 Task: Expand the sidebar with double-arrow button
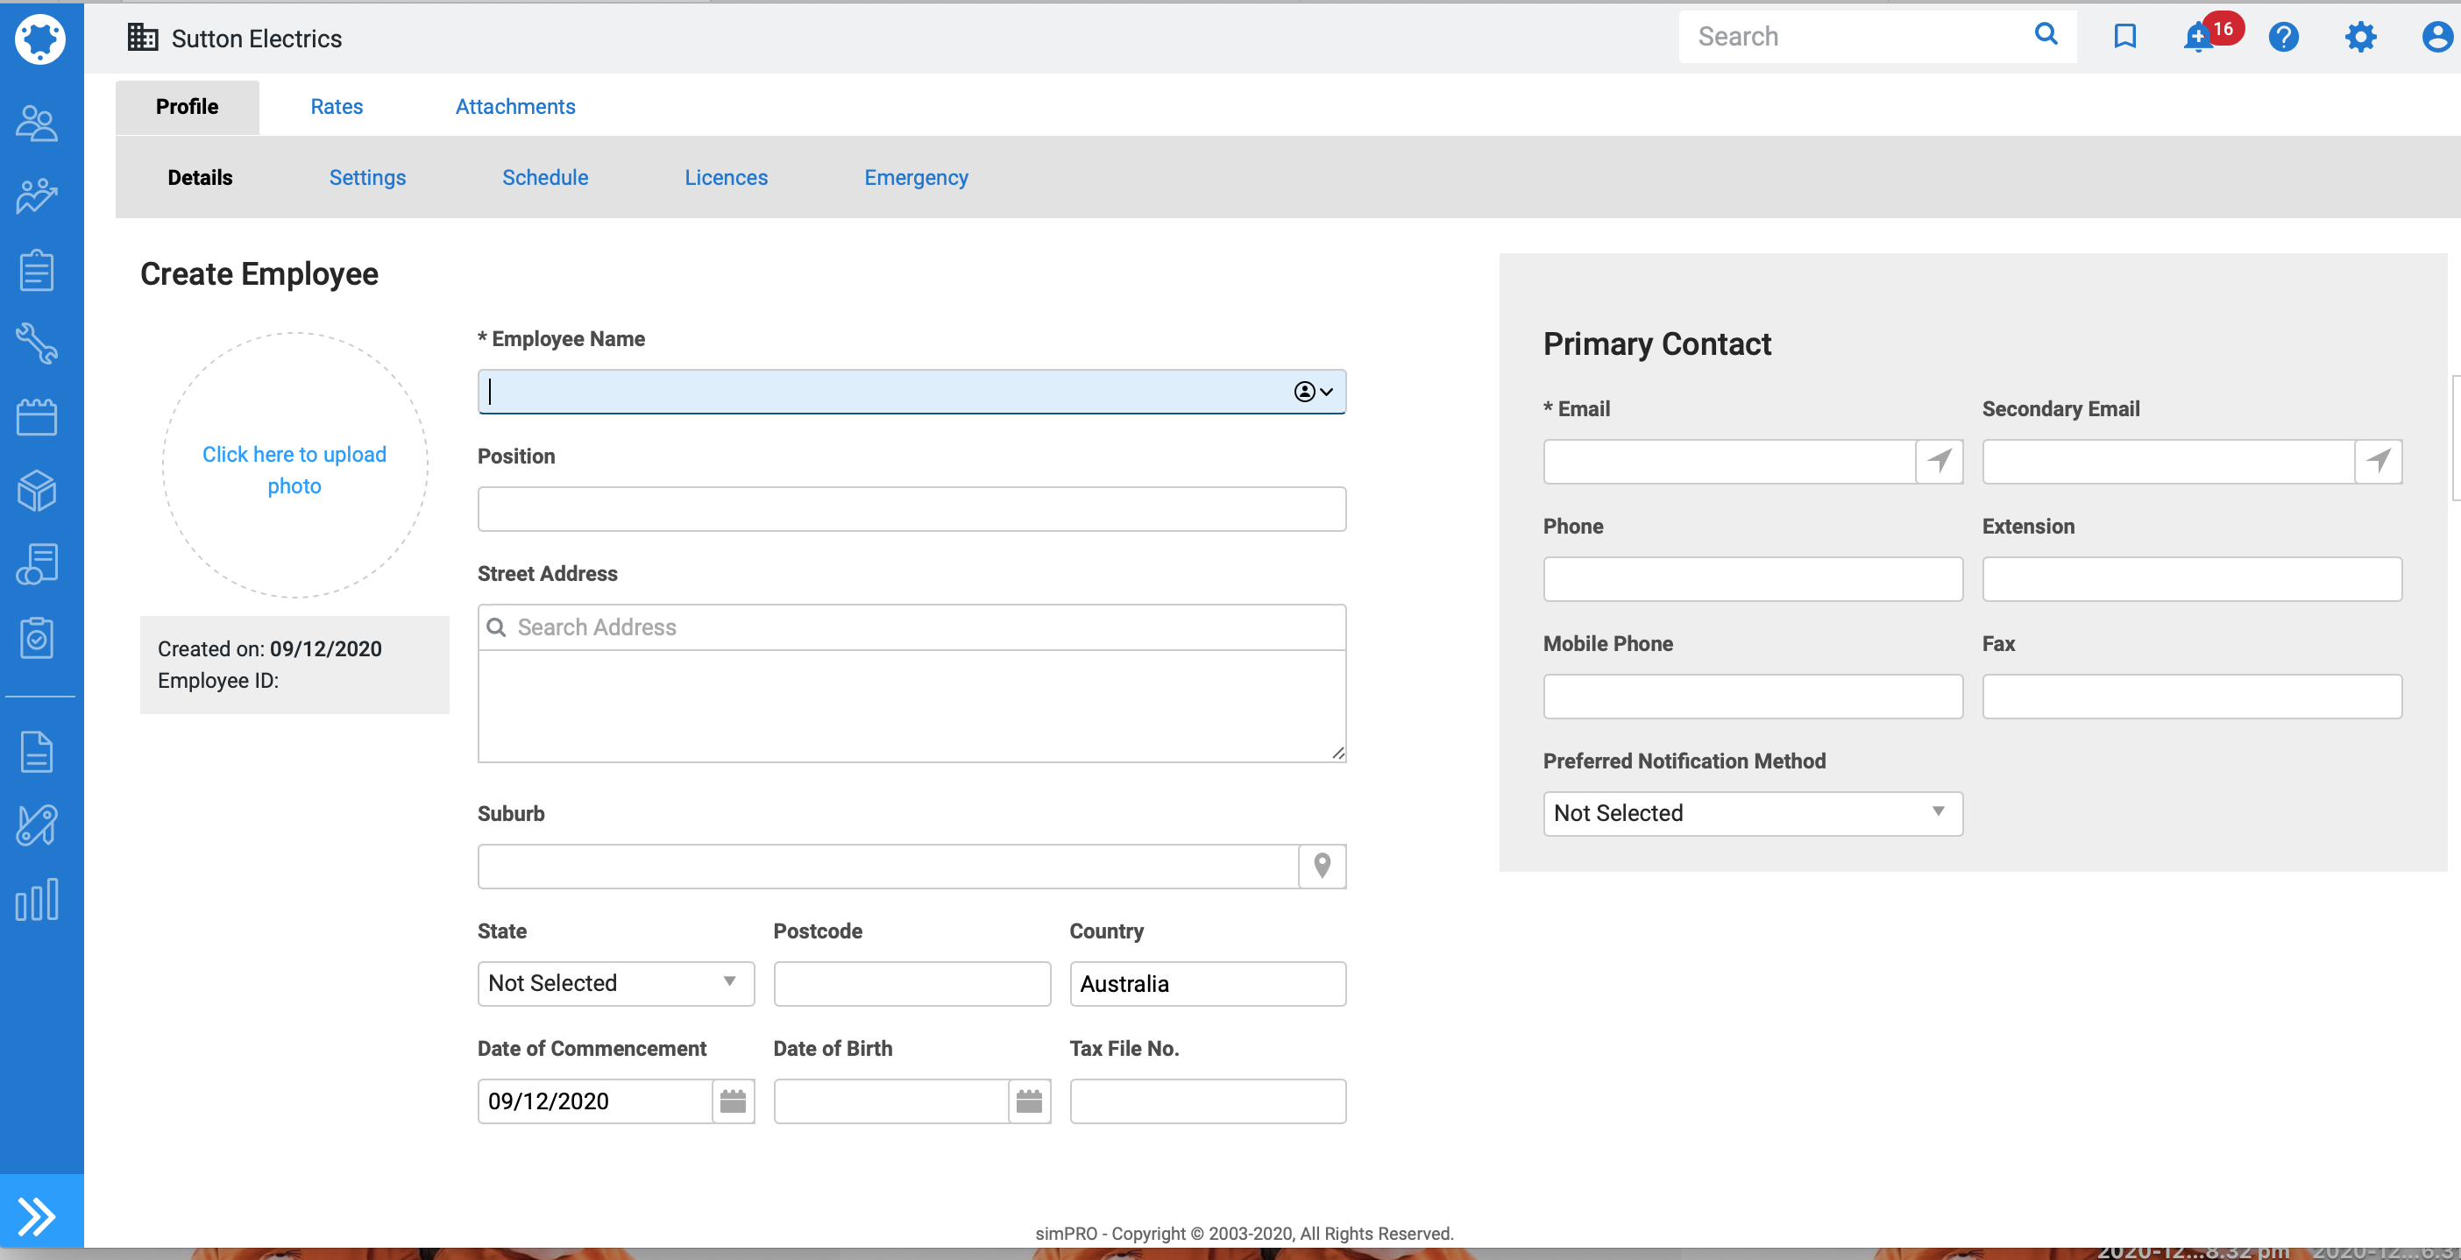coord(38,1215)
